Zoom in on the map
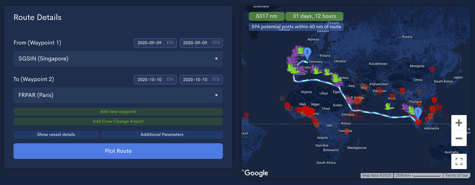Screen dimensions: 475x185 tap(459, 123)
